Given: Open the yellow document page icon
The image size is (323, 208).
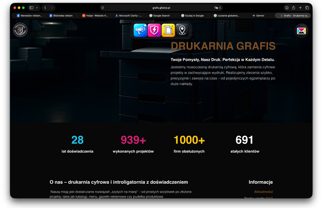Looking at the screenshot, I should (168, 30).
